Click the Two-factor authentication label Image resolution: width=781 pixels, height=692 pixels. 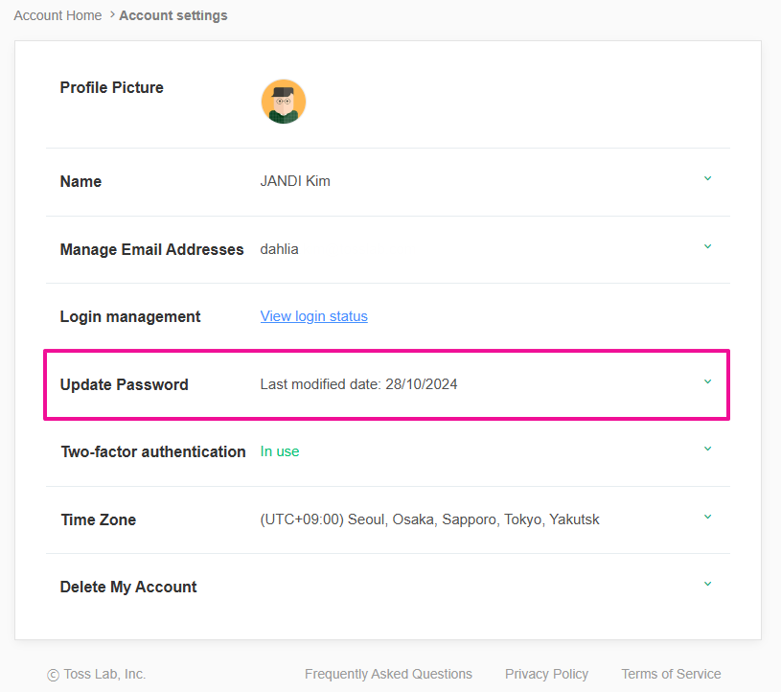pos(152,451)
